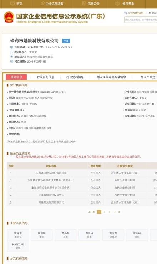The width and height of the screenshot is (157, 264).
Task: Click the national emblem logo
Action: tap(9, 17)
